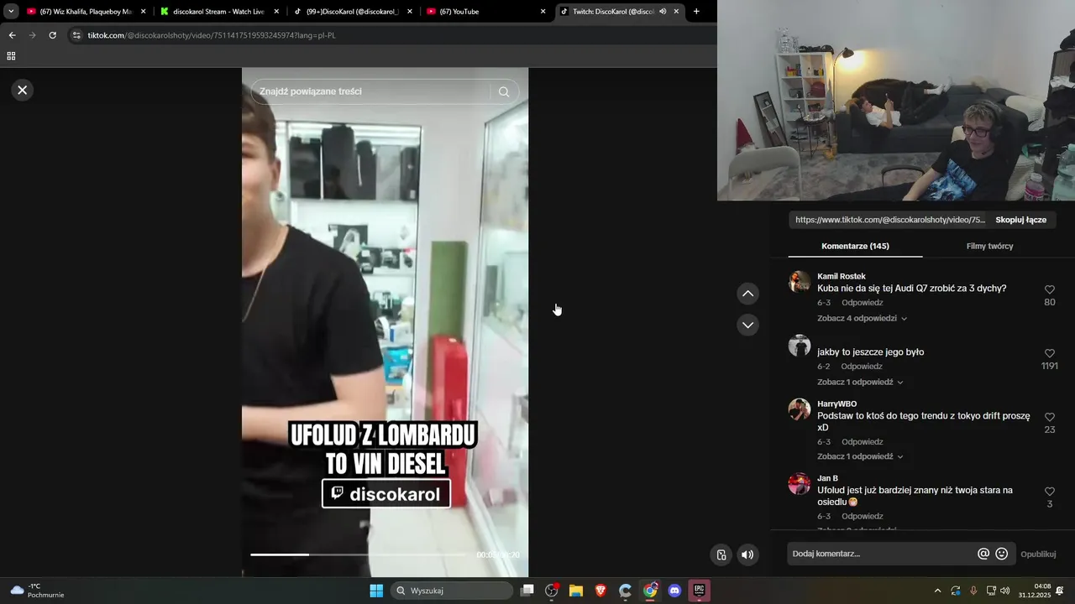Switch to the 'Komentarze (145)' tab
Image resolution: width=1075 pixels, height=604 pixels.
pyautogui.click(x=855, y=246)
